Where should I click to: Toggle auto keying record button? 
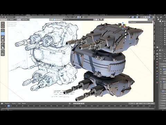point(70,103)
